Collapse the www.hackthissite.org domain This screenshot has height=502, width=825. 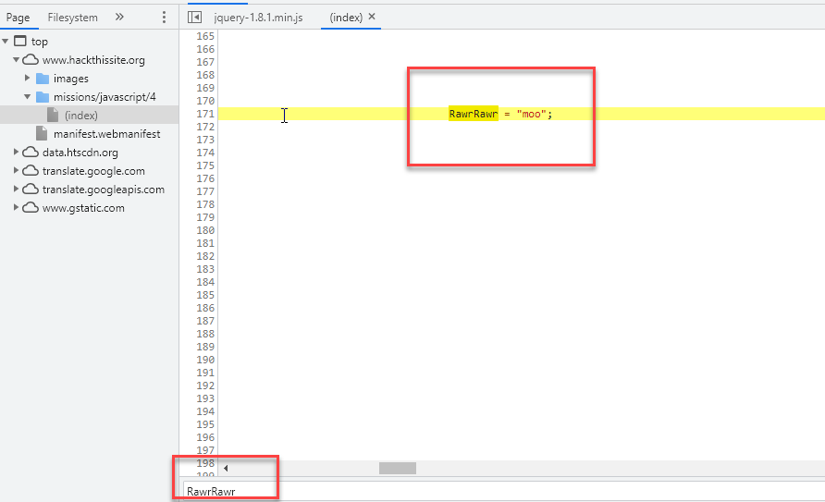click(x=17, y=59)
